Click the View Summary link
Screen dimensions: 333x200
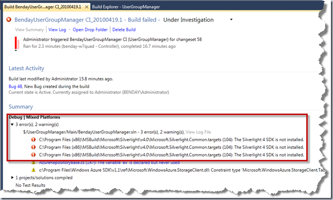point(29,29)
